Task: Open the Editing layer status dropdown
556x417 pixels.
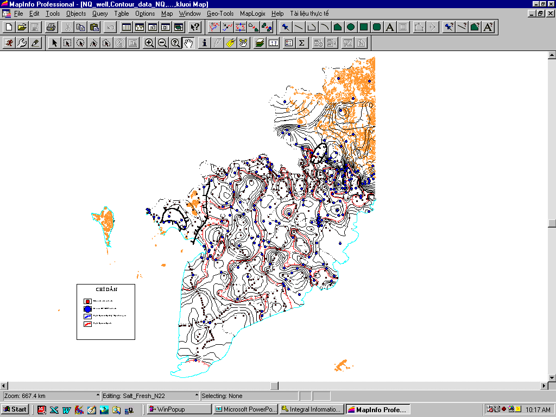Action: tap(197, 396)
